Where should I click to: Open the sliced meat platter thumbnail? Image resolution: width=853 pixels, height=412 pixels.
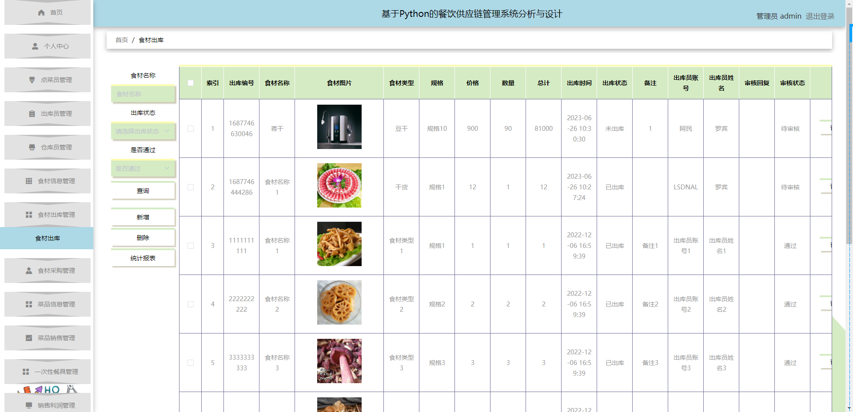tap(339, 185)
